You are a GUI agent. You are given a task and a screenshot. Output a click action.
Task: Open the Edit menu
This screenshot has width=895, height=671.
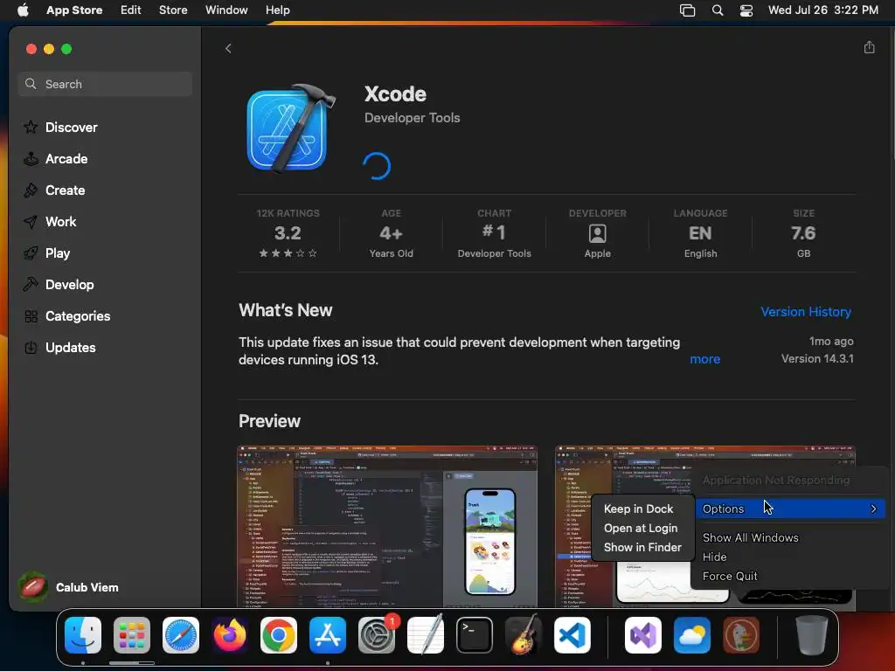(x=131, y=10)
